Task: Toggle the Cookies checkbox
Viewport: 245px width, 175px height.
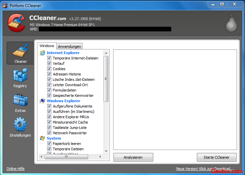Action: (49, 69)
